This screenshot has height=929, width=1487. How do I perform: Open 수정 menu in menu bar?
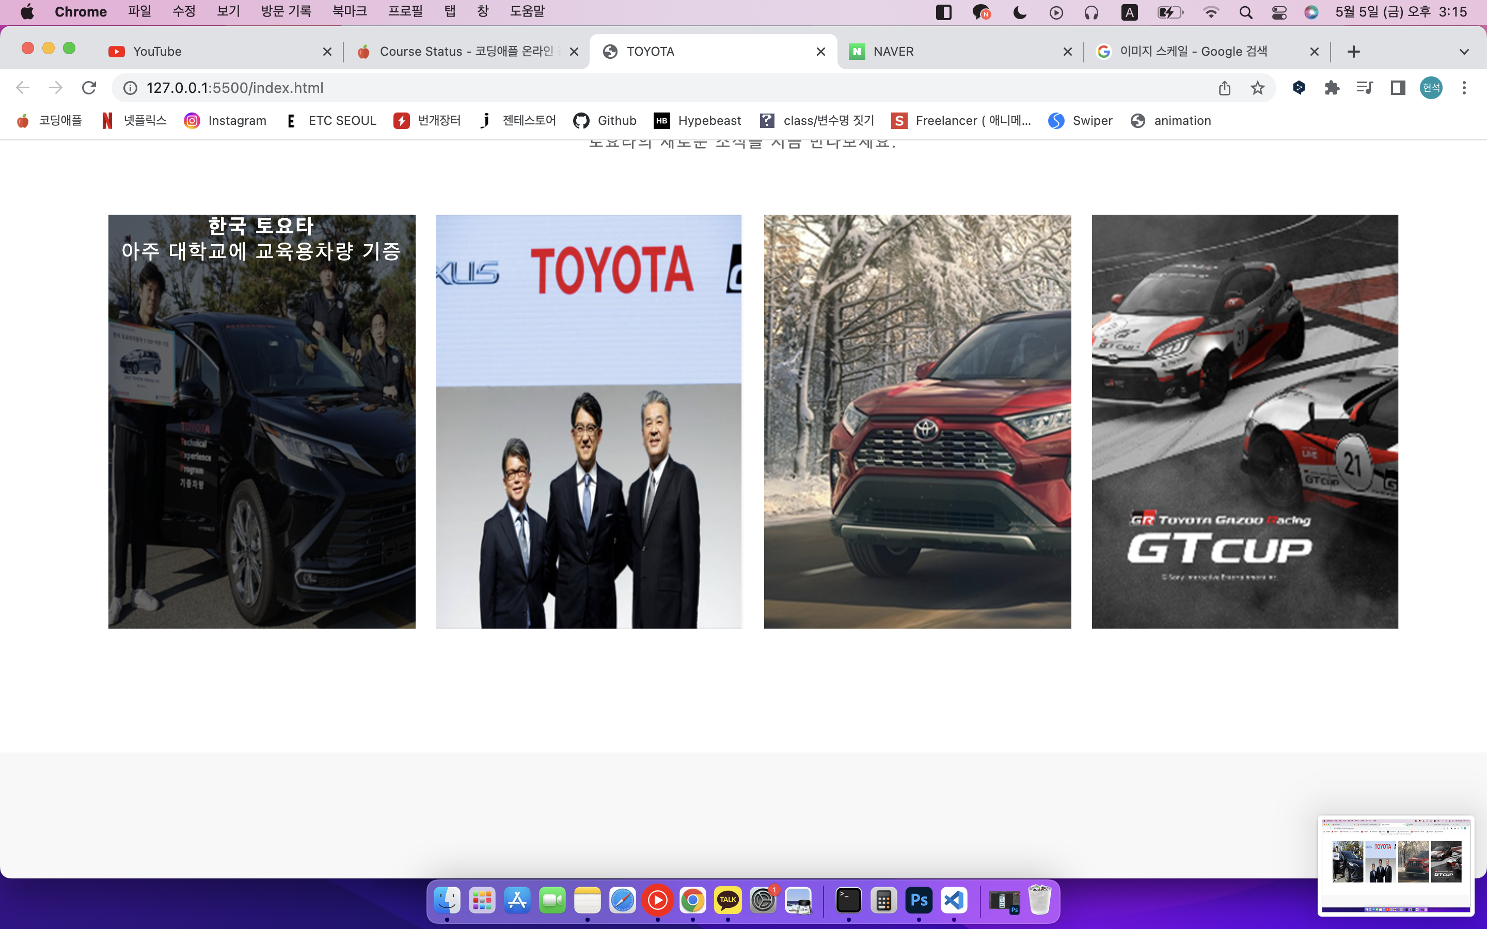184,12
